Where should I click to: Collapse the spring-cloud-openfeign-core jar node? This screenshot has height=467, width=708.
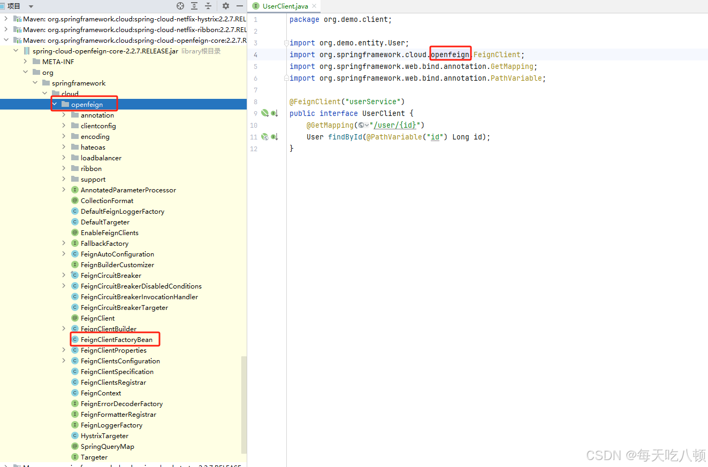tap(16, 51)
